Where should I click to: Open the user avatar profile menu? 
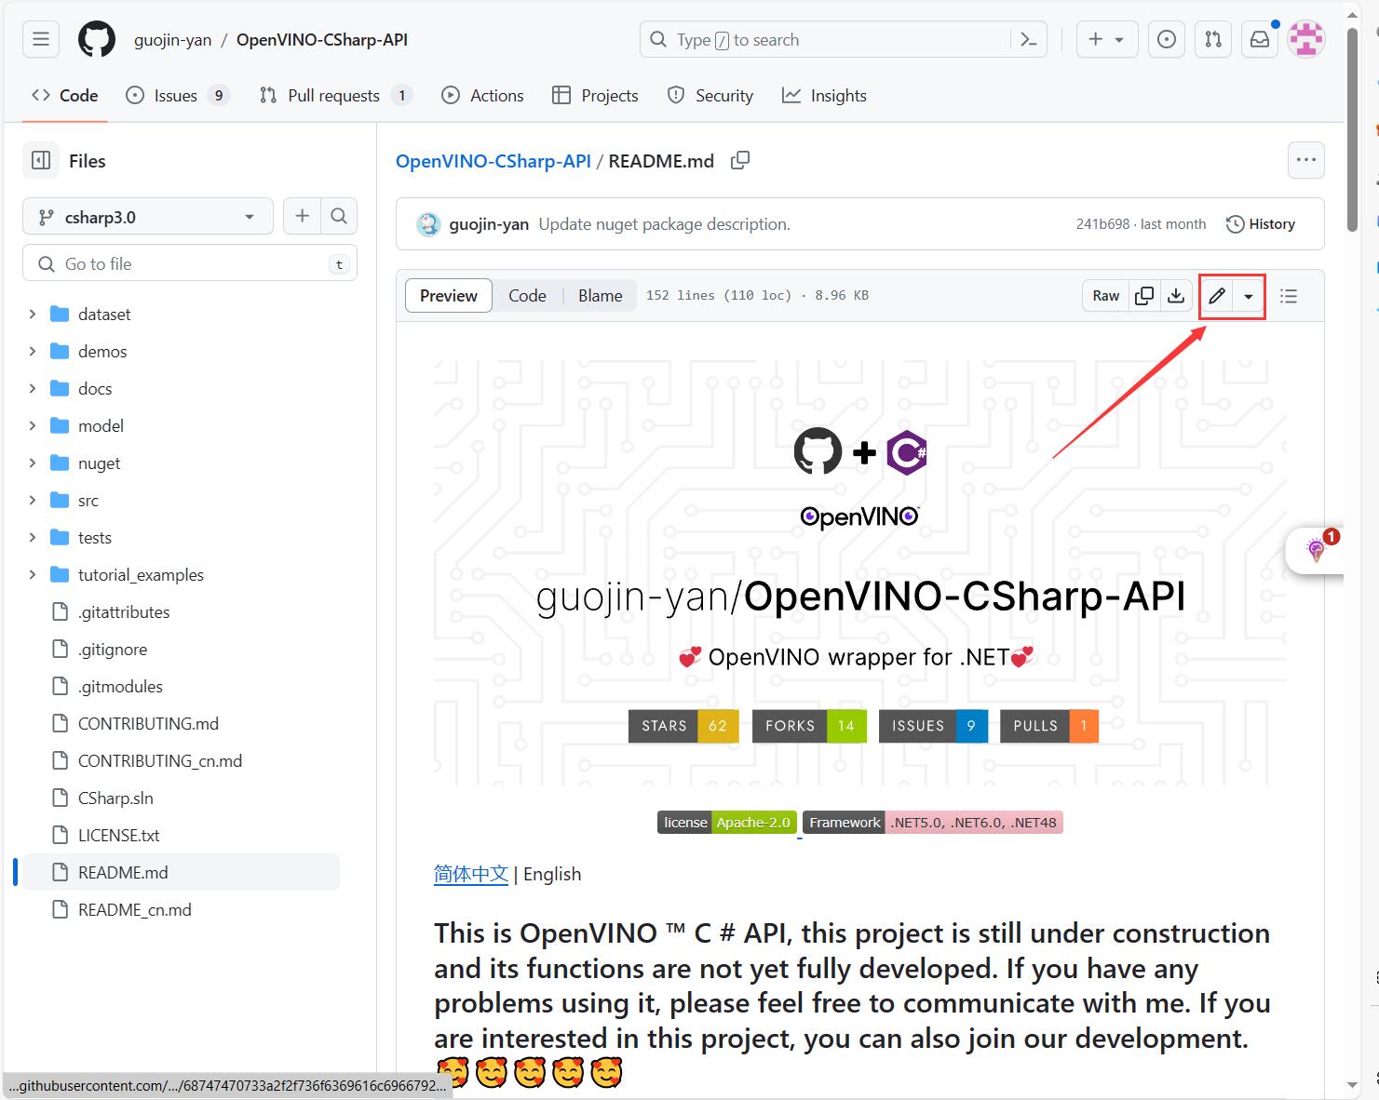pyautogui.click(x=1306, y=39)
